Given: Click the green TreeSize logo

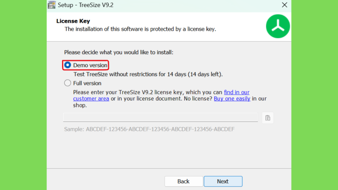Looking at the screenshot, I should point(278,26).
